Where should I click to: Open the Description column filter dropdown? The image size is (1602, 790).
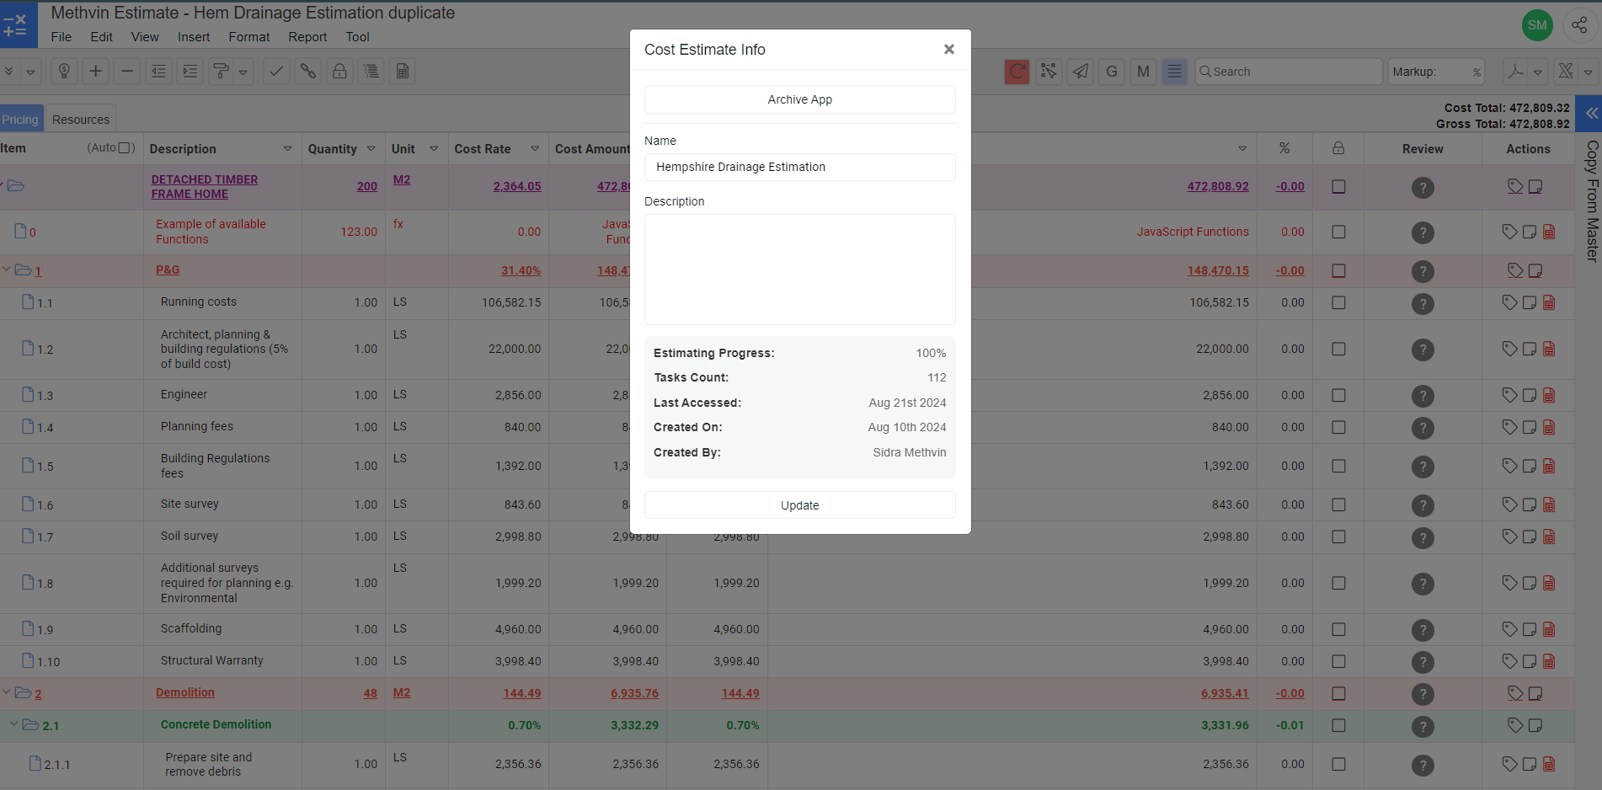(287, 149)
